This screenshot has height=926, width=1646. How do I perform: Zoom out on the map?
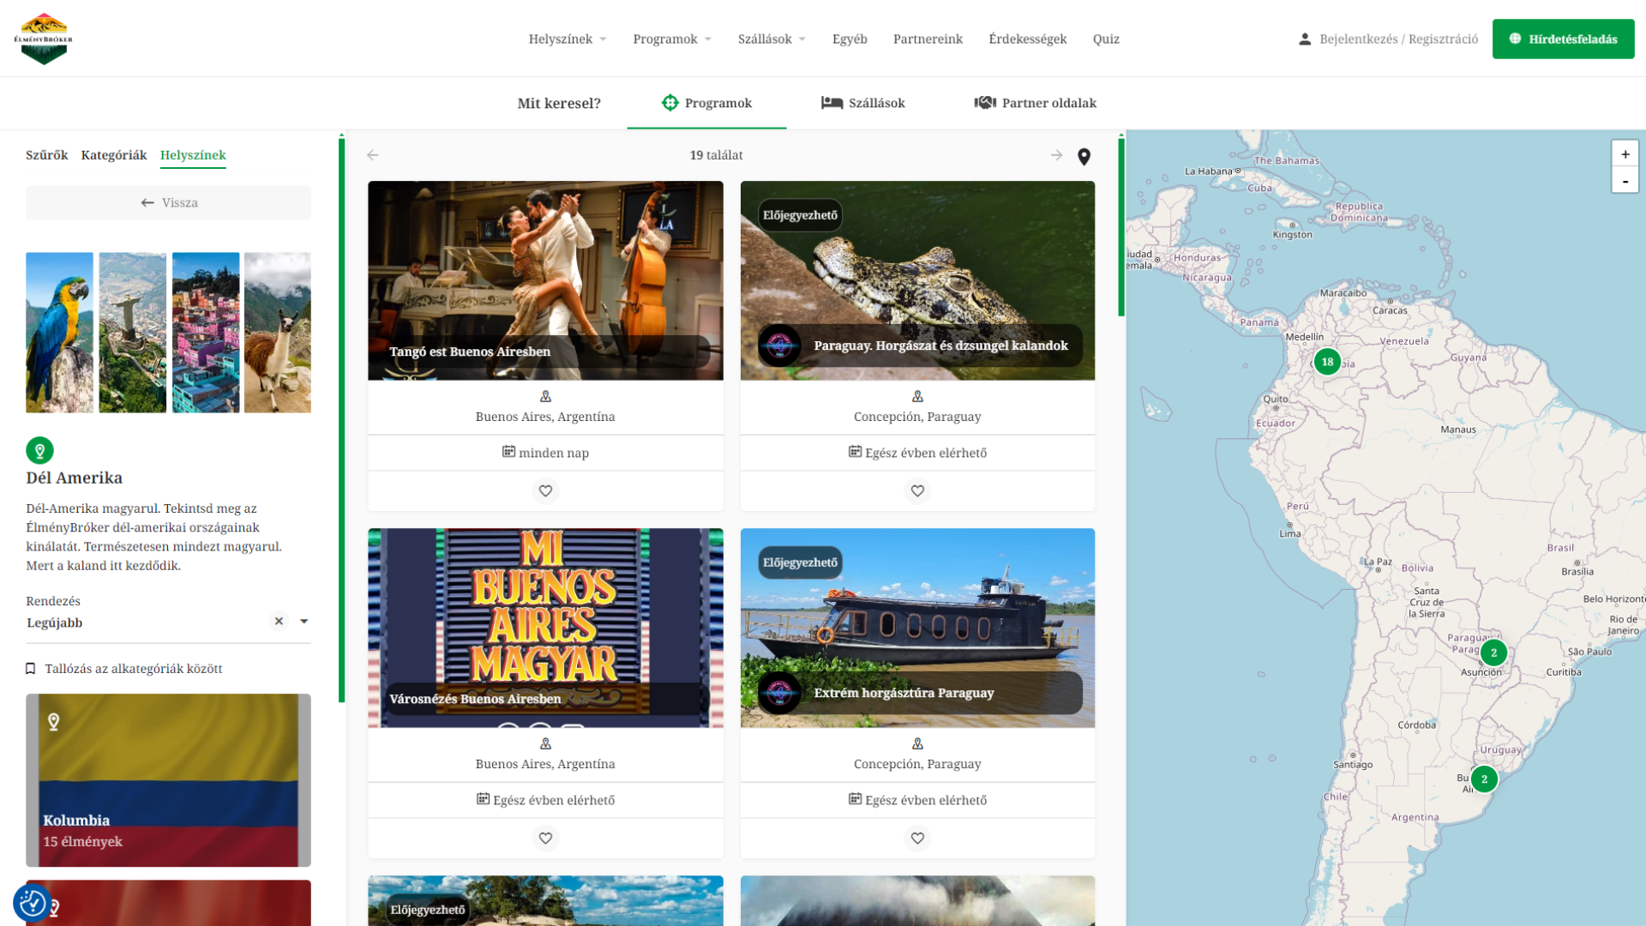click(1625, 181)
